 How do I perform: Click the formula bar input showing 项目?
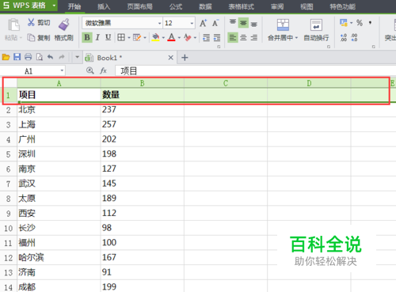click(x=256, y=70)
